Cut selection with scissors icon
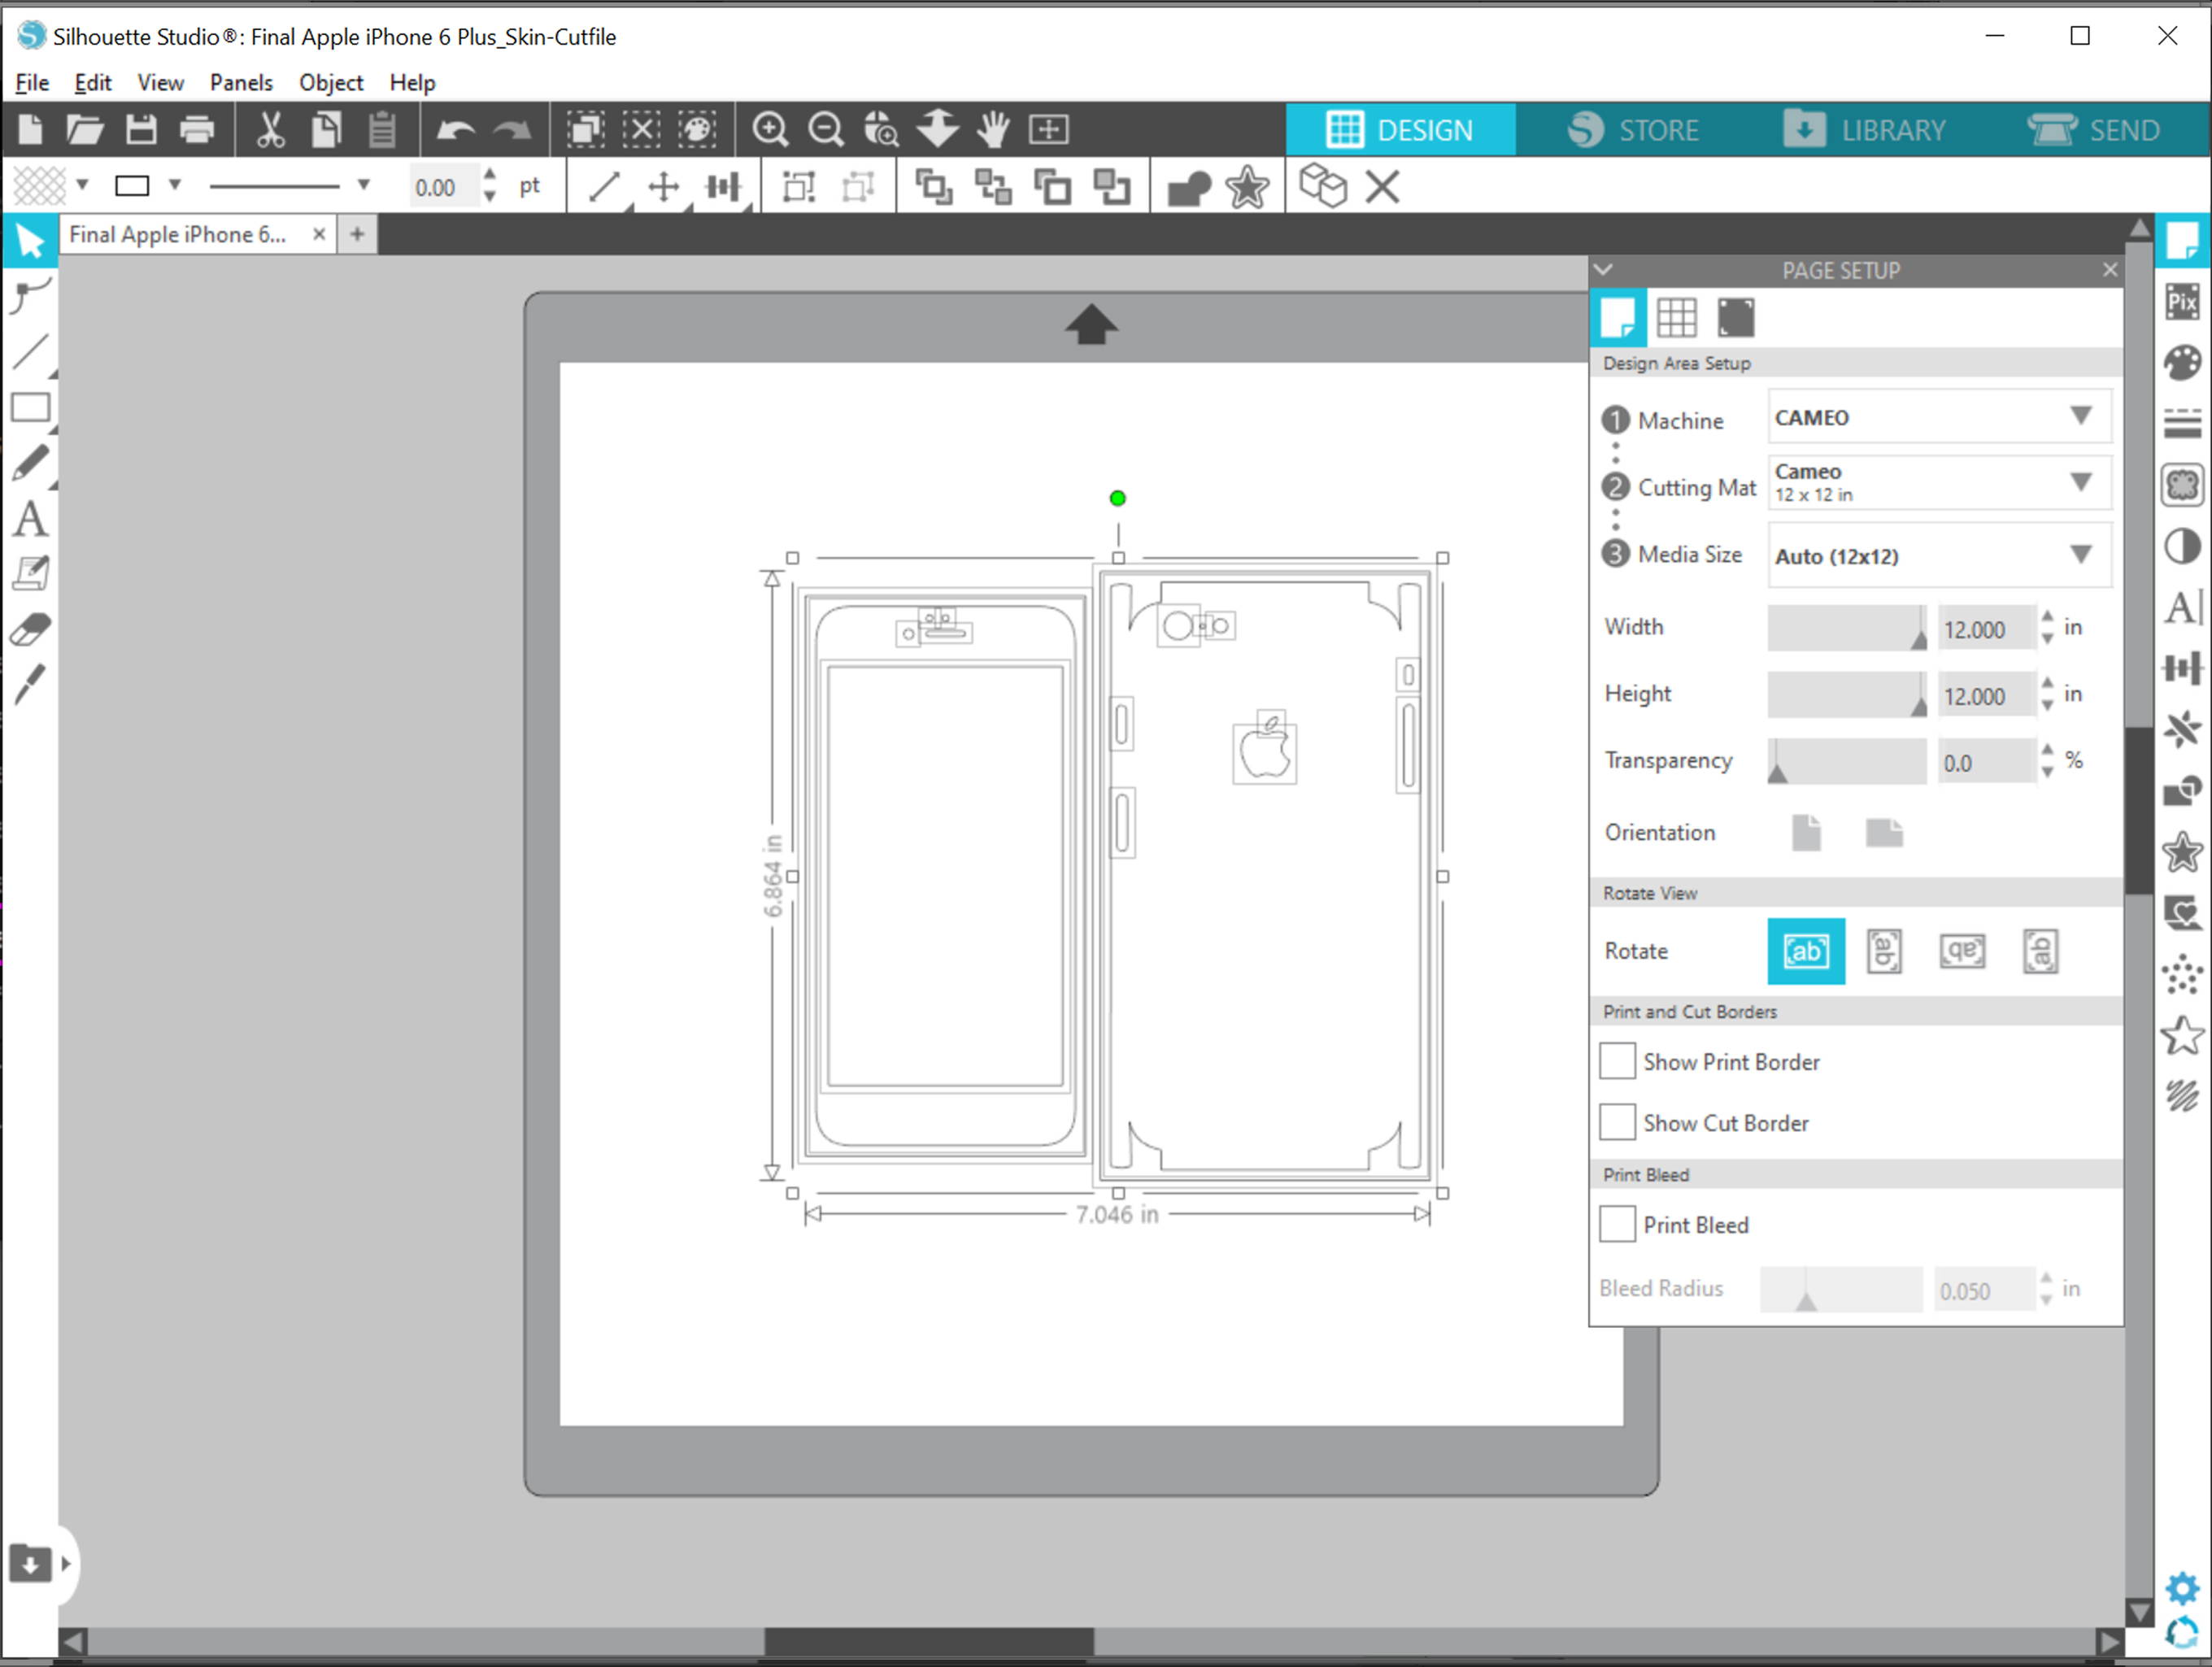Image resolution: width=2212 pixels, height=1667 pixels. (x=269, y=130)
